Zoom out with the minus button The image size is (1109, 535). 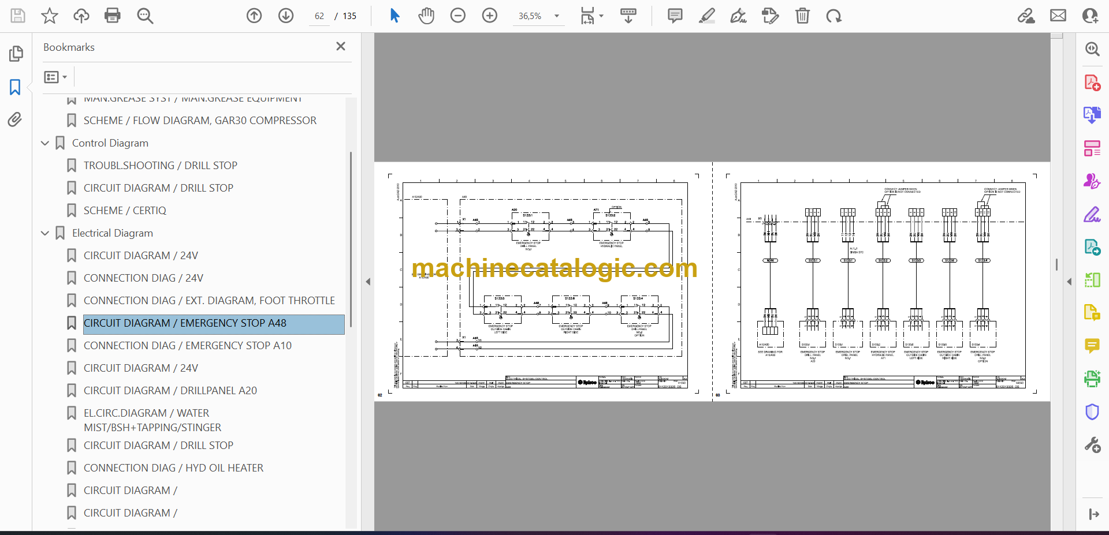pos(458,16)
